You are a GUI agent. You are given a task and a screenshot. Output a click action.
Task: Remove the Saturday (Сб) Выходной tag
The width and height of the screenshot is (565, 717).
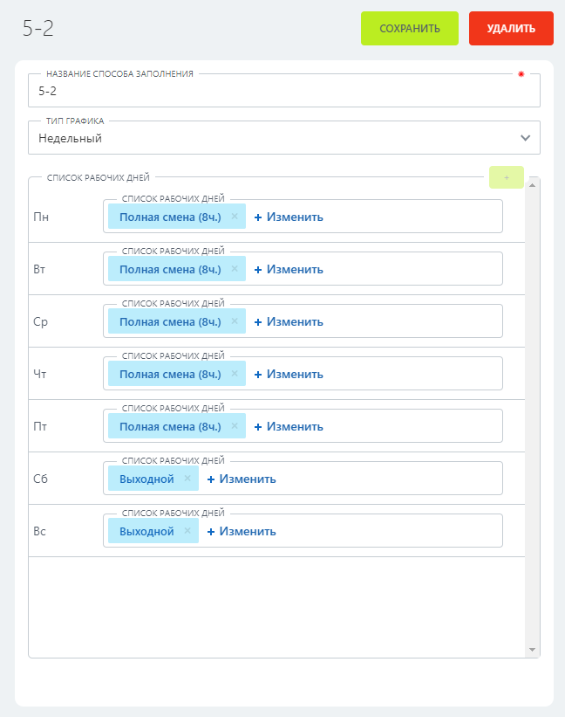[x=187, y=479]
